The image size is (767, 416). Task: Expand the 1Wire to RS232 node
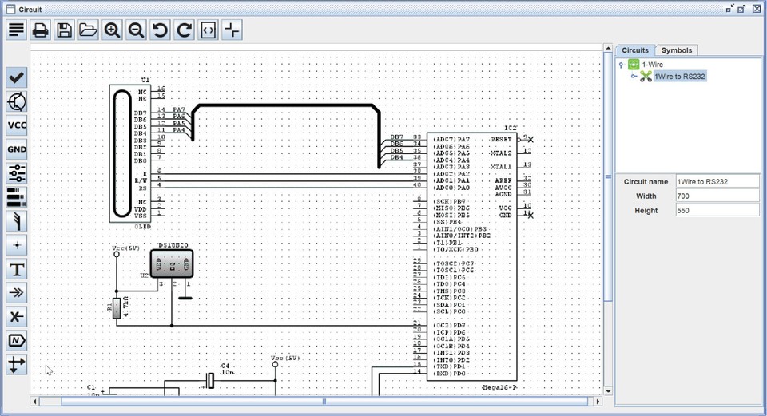[x=634, y=77]
